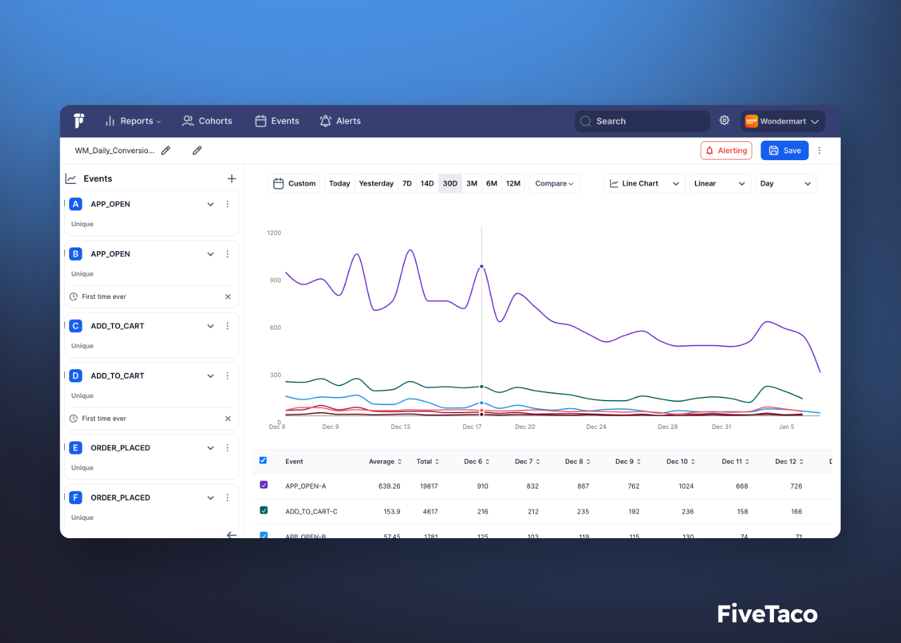Expand event F ORDER_PLACED chevron
Screen dimensions: 901x643
[x=211, y=498]
